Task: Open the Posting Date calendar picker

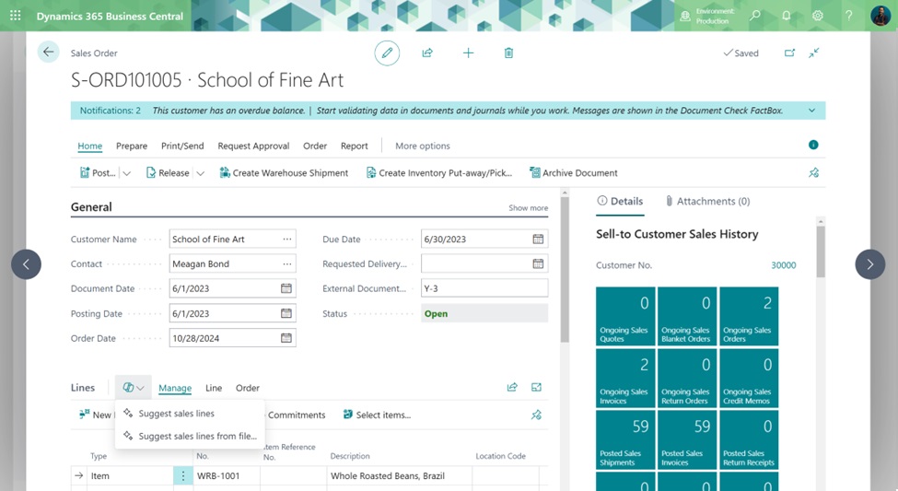Action: coord(286,313)
